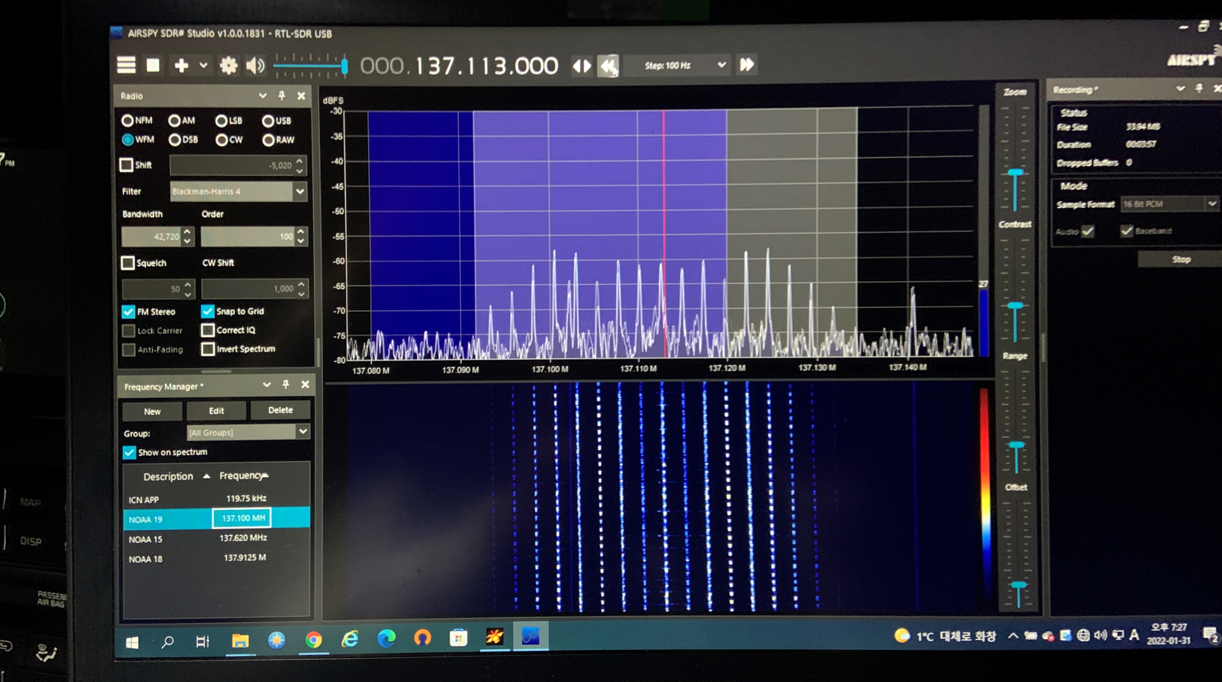The image size is (1222, 682).
Task: Open taskbar search magnifier
Action: tap(167, 641)
